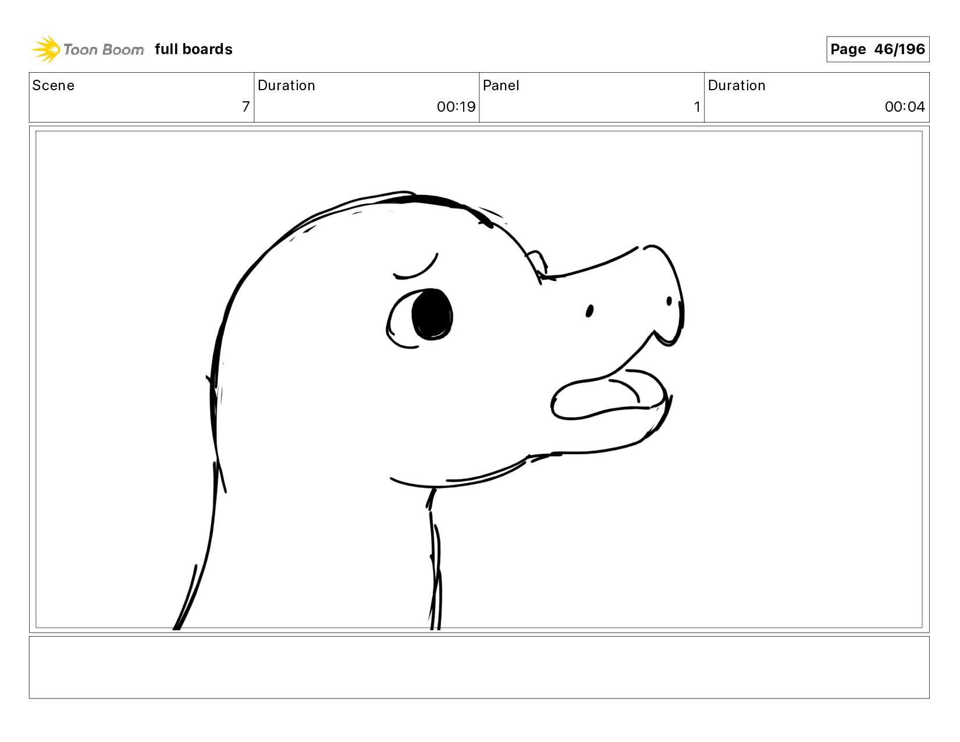Click the panel number '1'
960x742 pixels.
697,106
